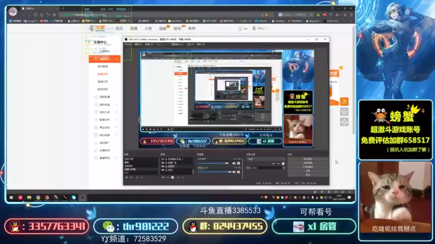Open transition properties gear icon

[283, 164]
